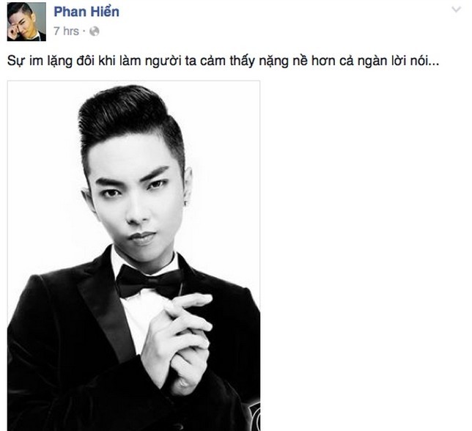Click the 7 hrs timestamp
This screenshot has width=472, height=431.
pyautogui.click(x=66, y=32)
